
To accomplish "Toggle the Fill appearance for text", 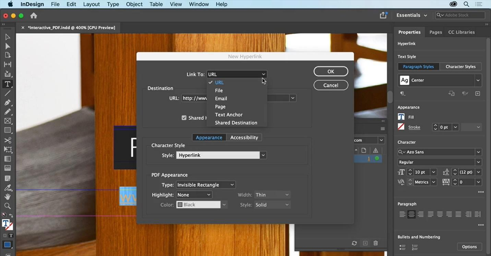I will [x=401, y=117].
